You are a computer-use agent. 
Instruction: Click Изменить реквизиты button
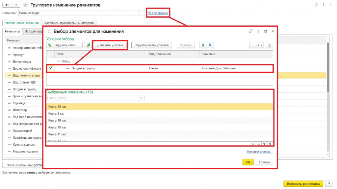(x=303, y=184)
